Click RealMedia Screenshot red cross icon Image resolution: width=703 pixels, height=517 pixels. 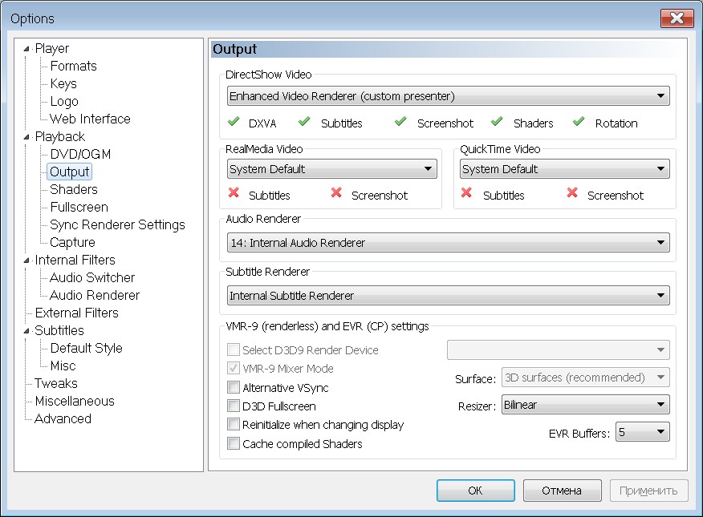(x=336, y=193)
